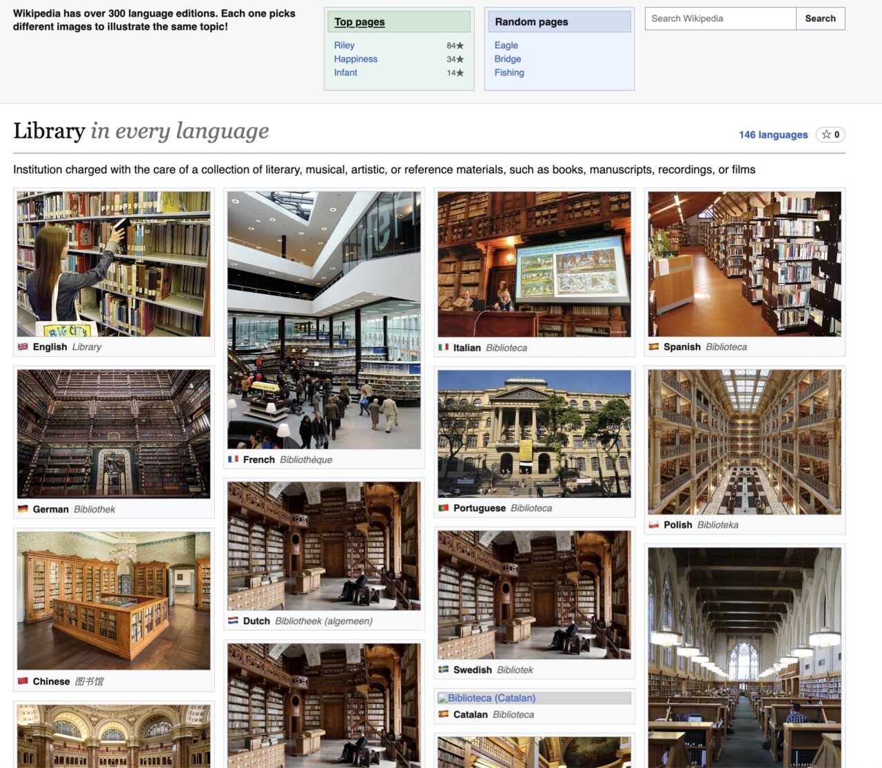882x768 pixels.
Task: Click the star favorite counter button
Action: tap(830, 135)
